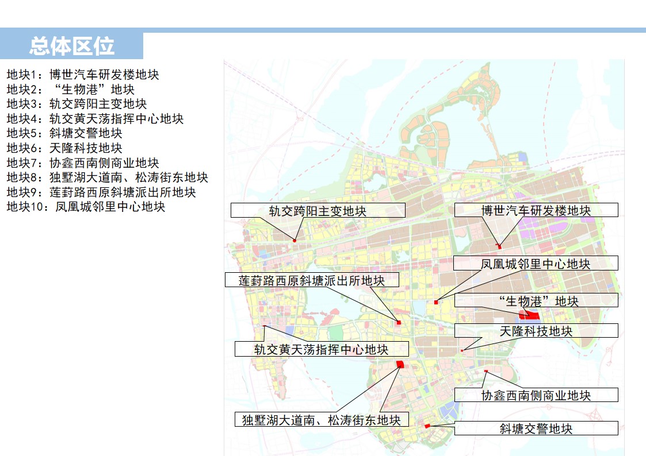646x456 pixels.
Task: Click the 协鑫西南侧商业地块 map label box
Action: 536,395
